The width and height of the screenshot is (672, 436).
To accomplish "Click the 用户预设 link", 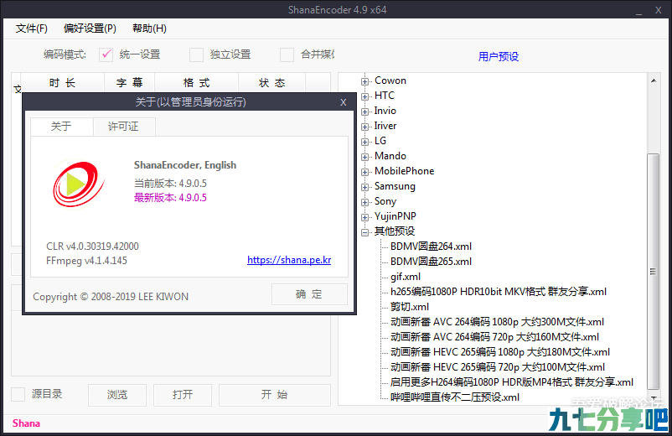I will (499, 56).
